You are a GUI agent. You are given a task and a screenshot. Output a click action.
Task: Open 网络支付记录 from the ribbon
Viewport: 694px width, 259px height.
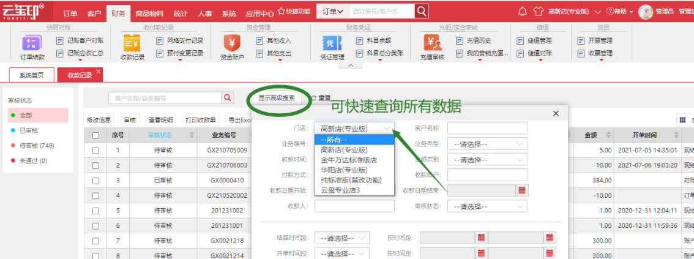[x=180, y=41]
